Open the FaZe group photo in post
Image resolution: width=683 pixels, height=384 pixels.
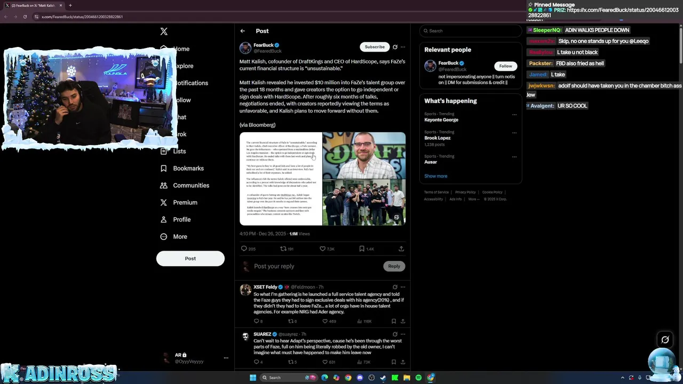pos(364,203)
